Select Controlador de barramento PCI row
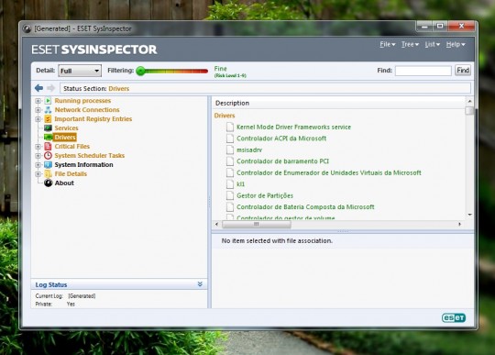Screen dimensions: 495x355 (x=282, y=161)
